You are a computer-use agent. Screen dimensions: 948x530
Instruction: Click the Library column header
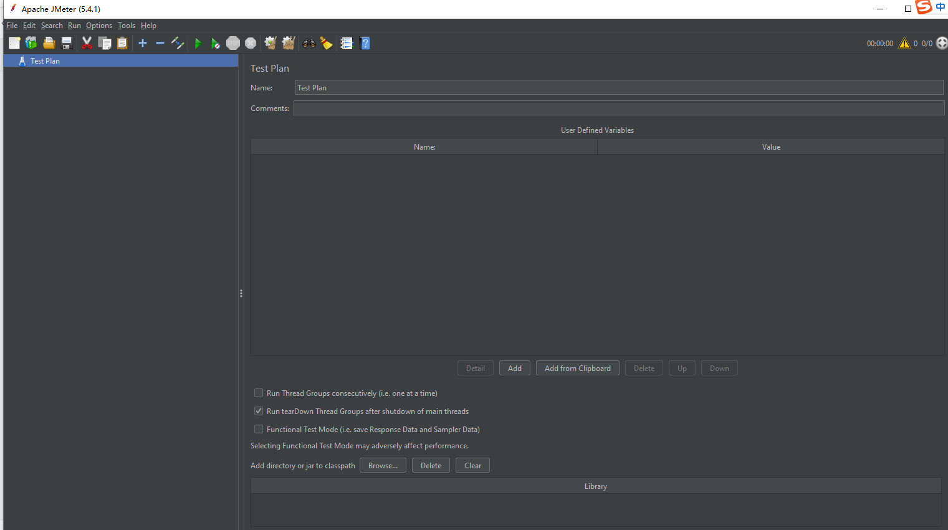pos(596,486)
